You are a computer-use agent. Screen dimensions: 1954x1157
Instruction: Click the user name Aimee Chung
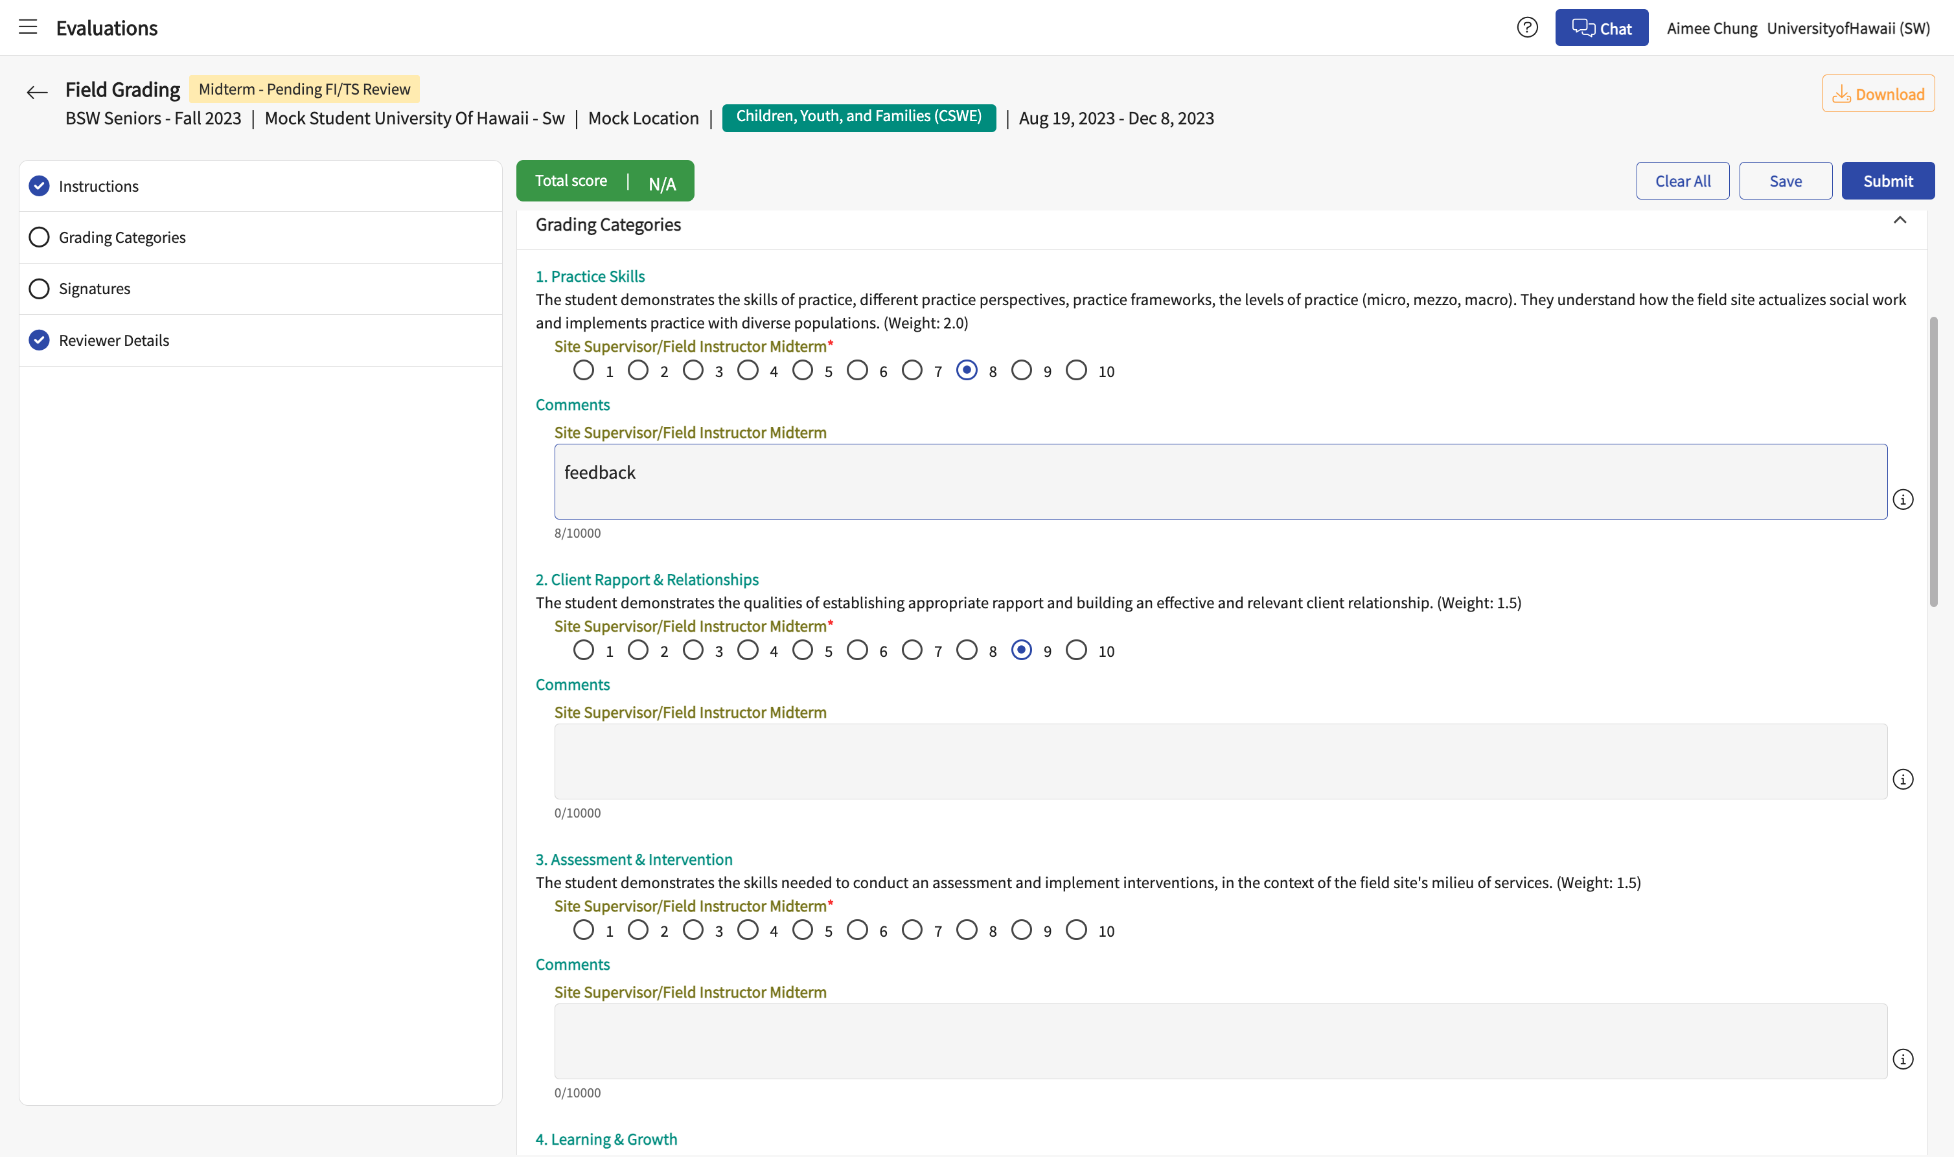point(1712,28)
